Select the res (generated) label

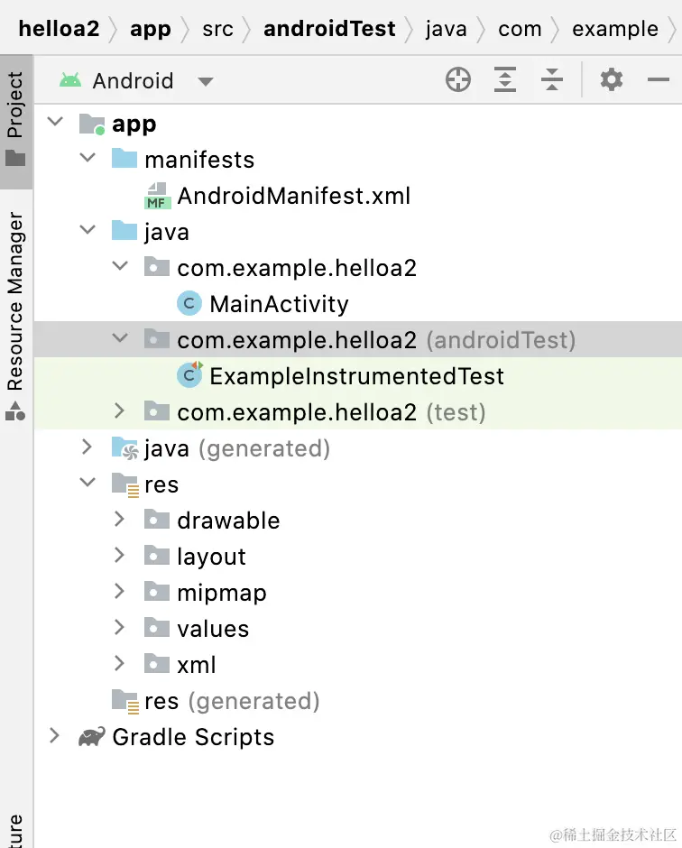point(232,702)
